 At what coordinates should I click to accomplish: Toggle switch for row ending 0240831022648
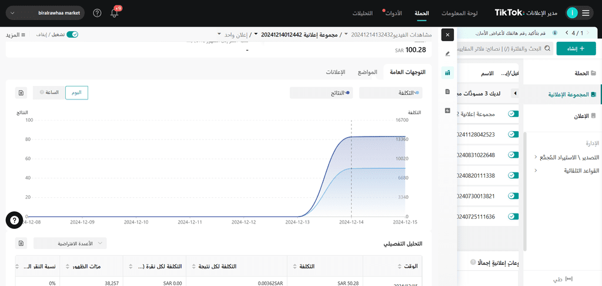tap(513, 155)
